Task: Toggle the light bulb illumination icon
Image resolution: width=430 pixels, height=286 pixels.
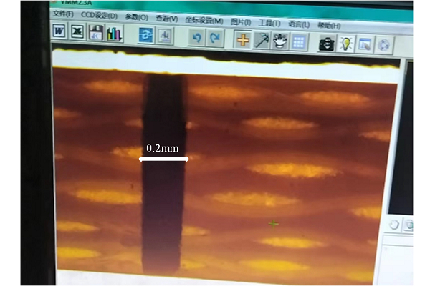Action: click(x=346, y=44)
